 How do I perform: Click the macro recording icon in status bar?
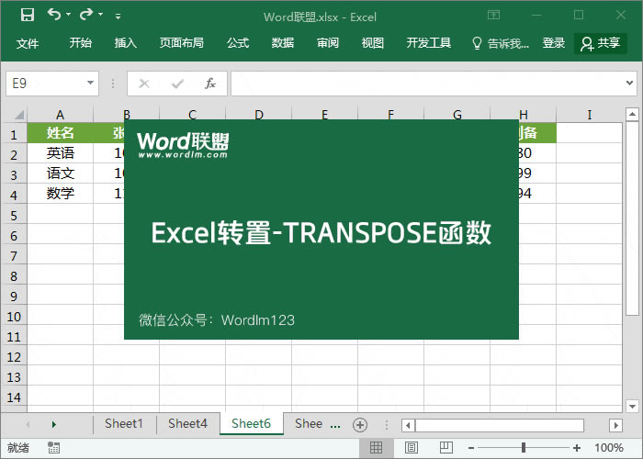pos(53,448)
